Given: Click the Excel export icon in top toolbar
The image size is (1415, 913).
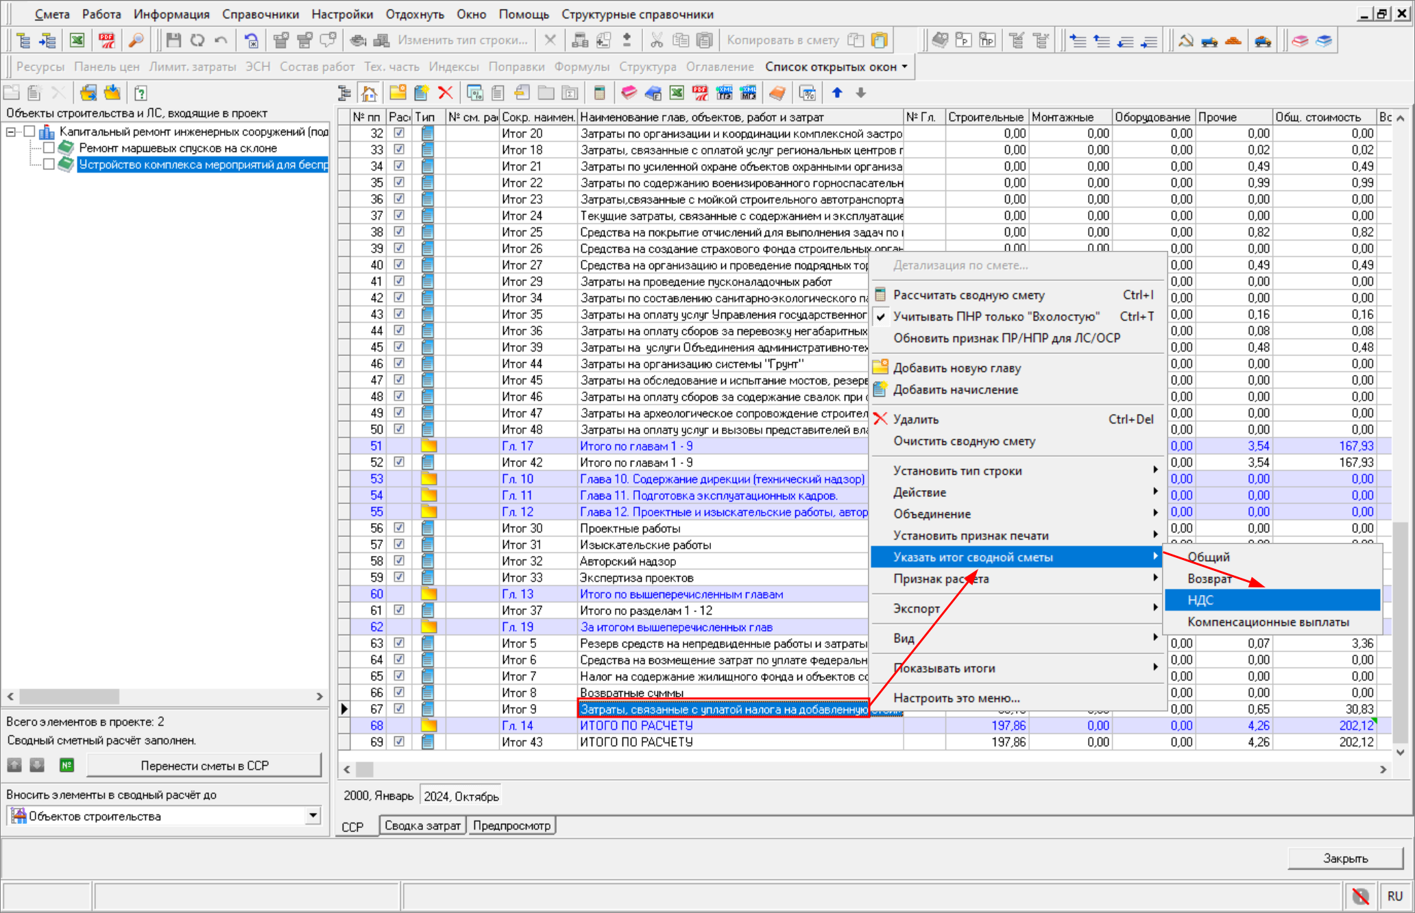Looking at the screenshot, I should point(77,40).
